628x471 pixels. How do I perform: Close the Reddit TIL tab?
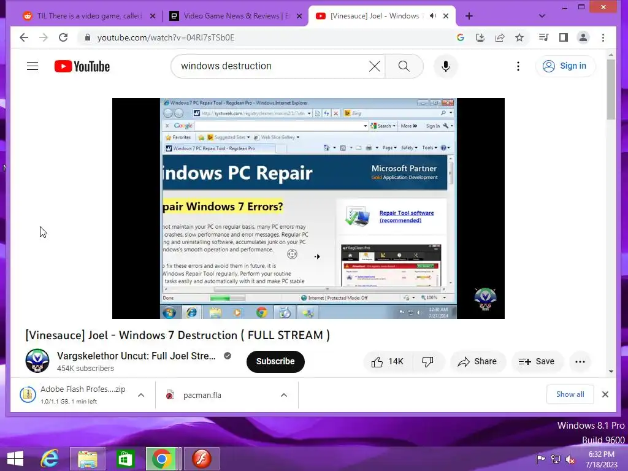[153, 16]
